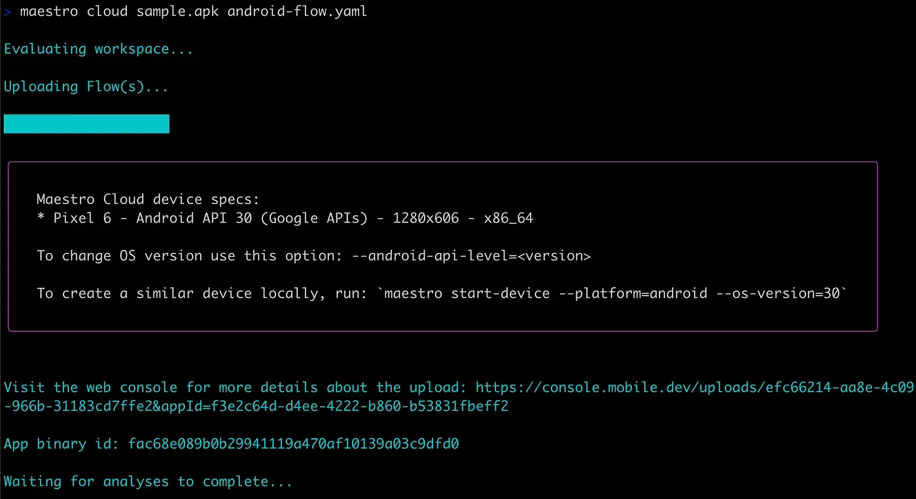
Task: Click the word "cloud" in the prompt command
Action: pos(107,12)
